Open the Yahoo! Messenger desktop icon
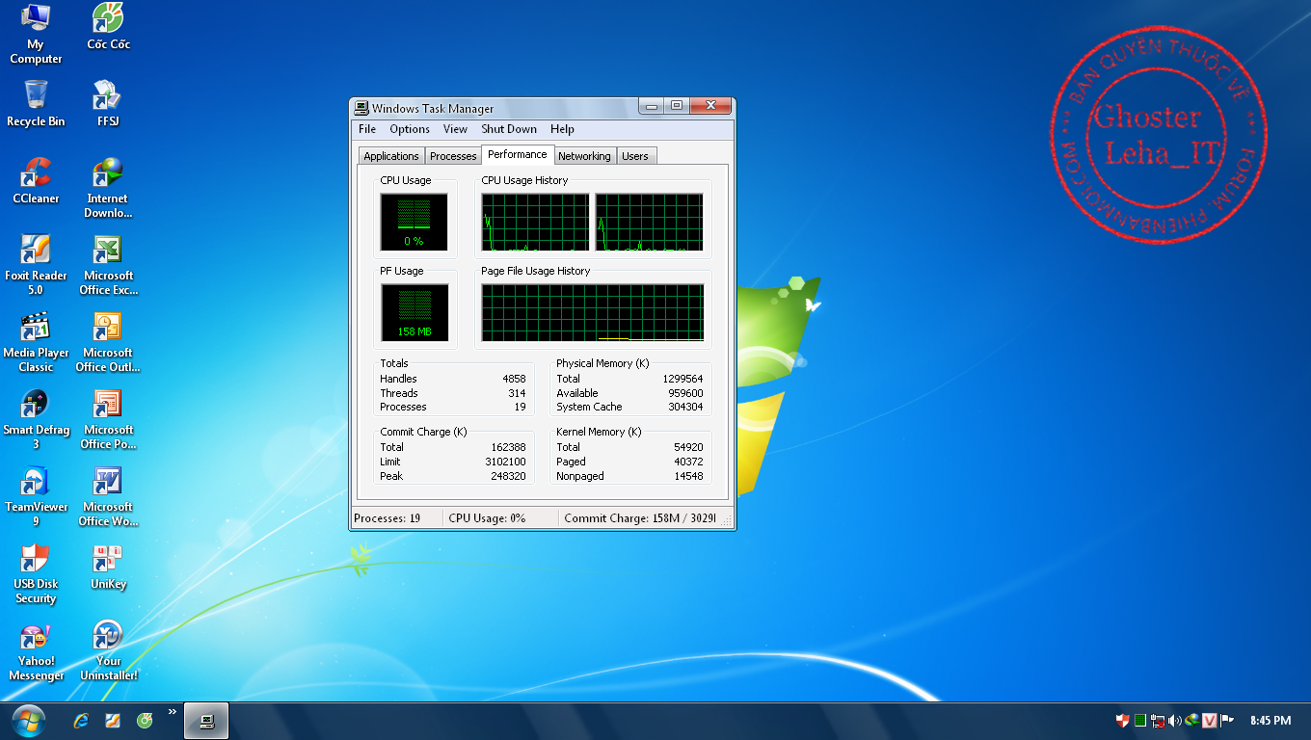This screenshot has width=1311, height=740. [x=36, y=637]
